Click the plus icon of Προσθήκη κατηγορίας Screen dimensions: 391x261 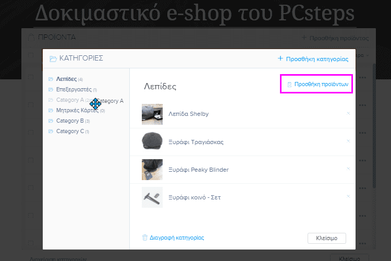point(280,58)
